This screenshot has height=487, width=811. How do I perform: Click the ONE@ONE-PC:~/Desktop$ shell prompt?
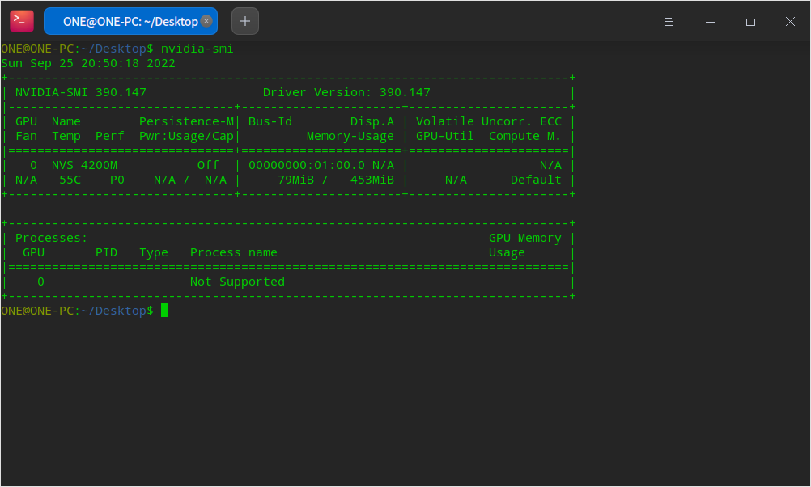pyautogui.click(x=77, y=310)
